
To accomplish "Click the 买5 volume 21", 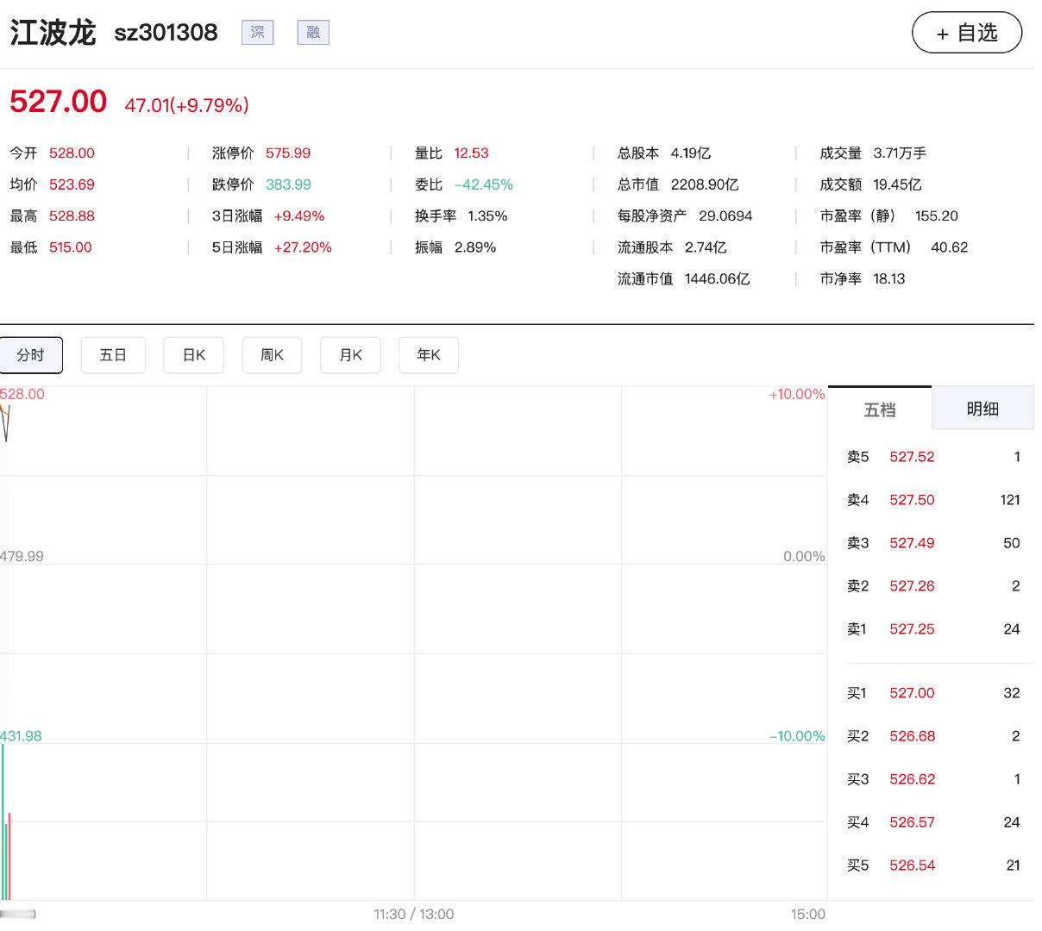I will 1014,865.
